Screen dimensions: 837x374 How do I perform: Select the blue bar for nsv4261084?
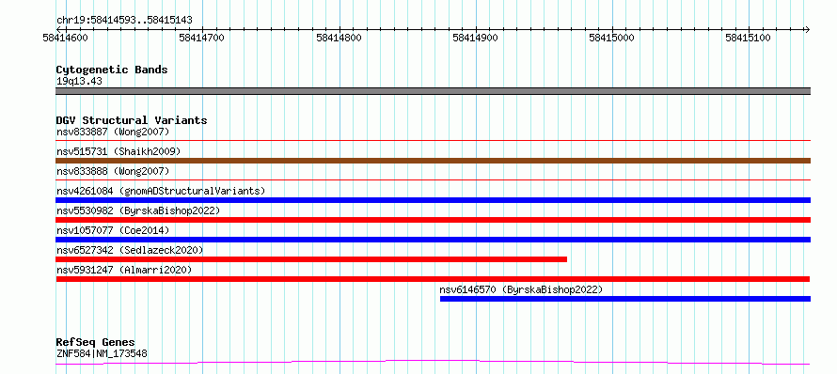(x=433, y=200)
